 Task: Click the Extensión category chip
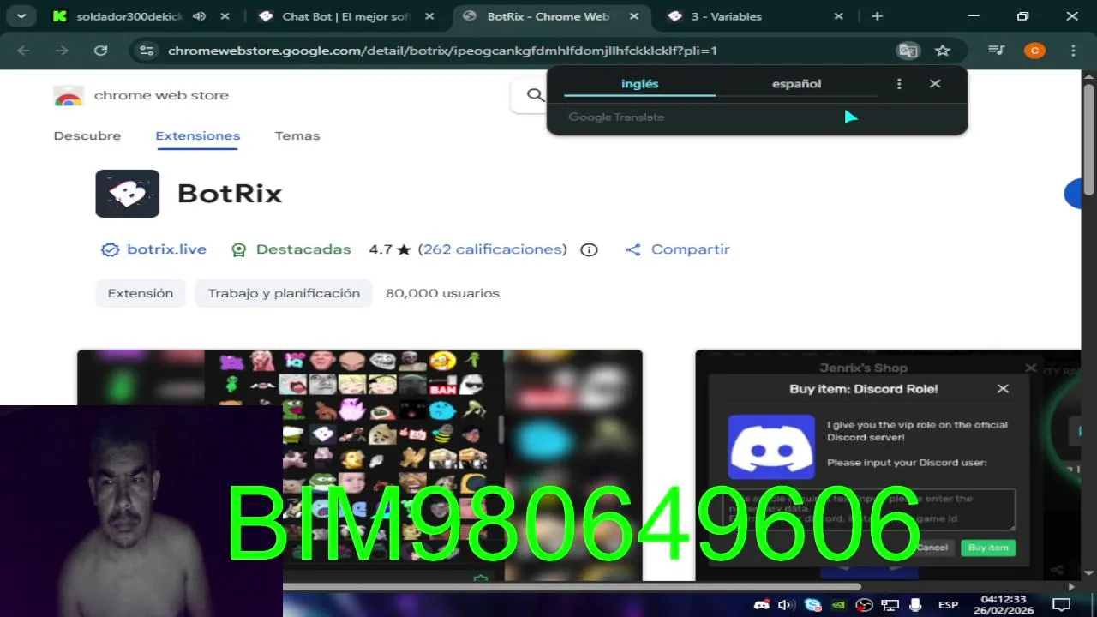(141, 293)
